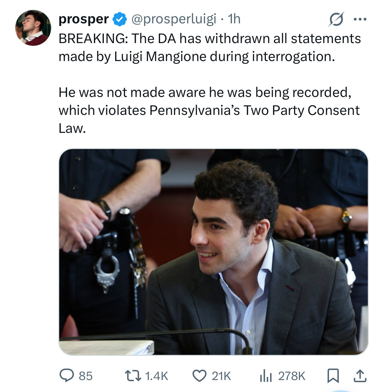Bookmark this post
Image resolution: width=384 pixels, height=392 pixels.
click(333, 376)
